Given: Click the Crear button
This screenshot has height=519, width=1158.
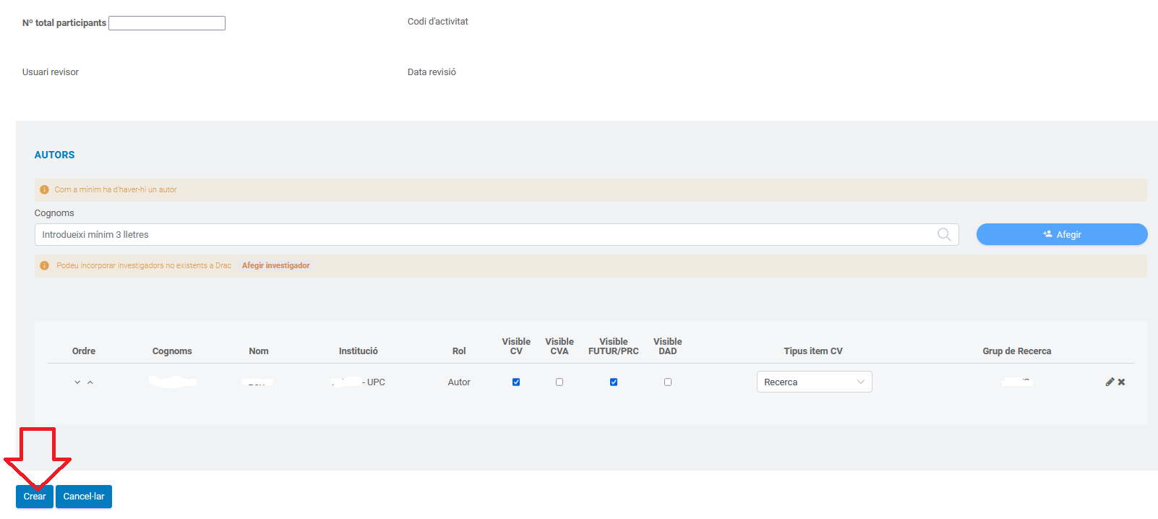Looking at the screenshot, I should pos(35,497).
